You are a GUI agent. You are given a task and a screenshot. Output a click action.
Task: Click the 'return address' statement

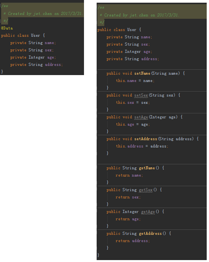(133, 241)
